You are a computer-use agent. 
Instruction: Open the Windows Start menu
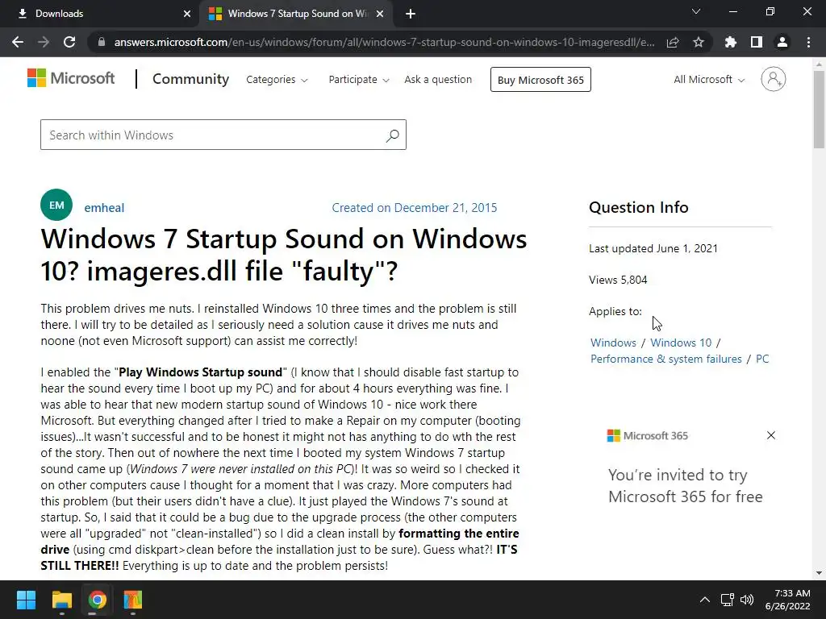[26, 600]
